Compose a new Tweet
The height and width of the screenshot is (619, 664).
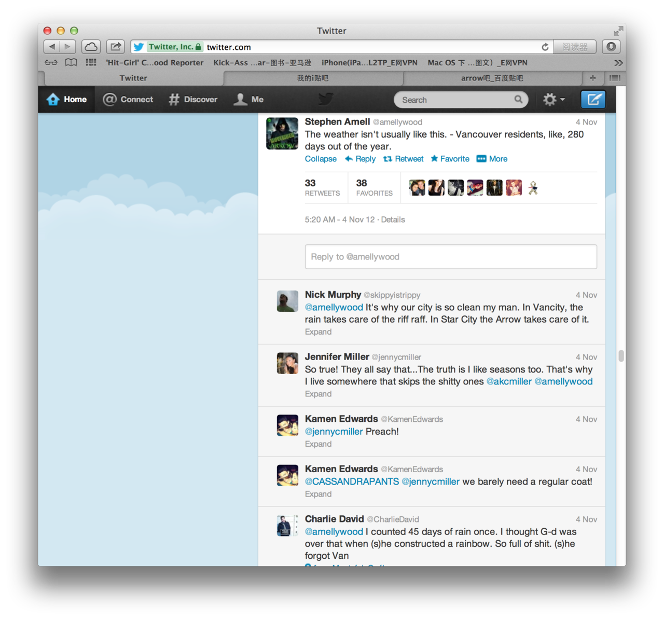pyautogui.click(x=593, y=99)
